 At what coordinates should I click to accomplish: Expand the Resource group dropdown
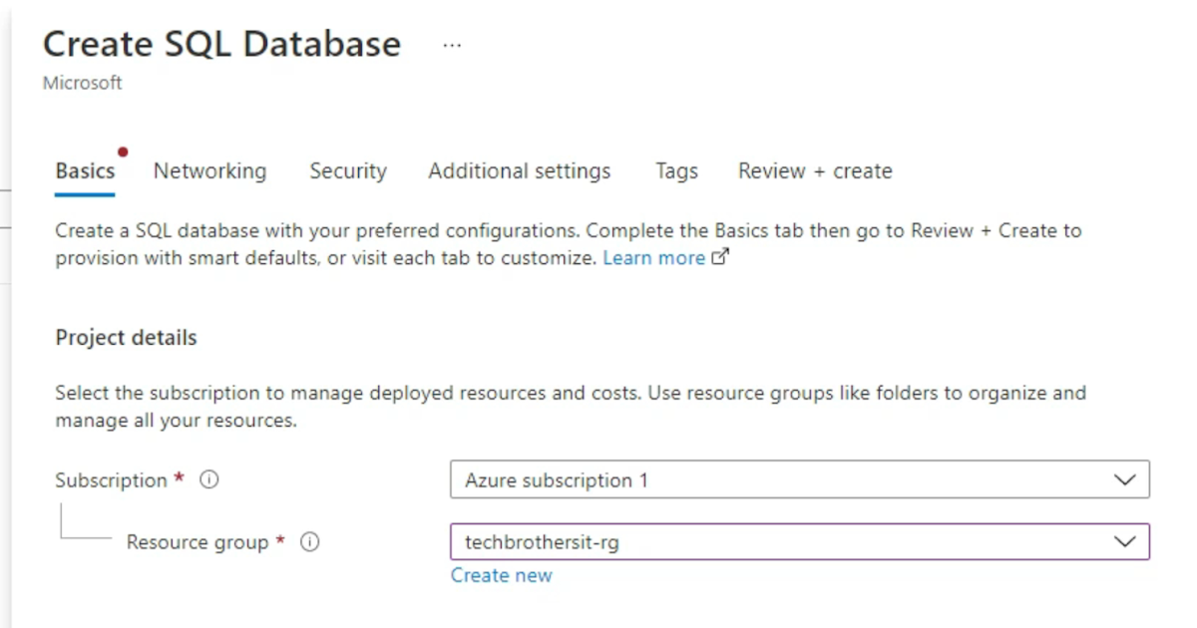point(1126,542)
